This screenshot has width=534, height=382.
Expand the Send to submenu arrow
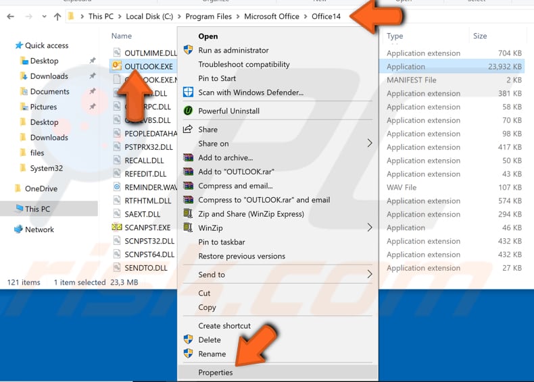pos(370,274)
